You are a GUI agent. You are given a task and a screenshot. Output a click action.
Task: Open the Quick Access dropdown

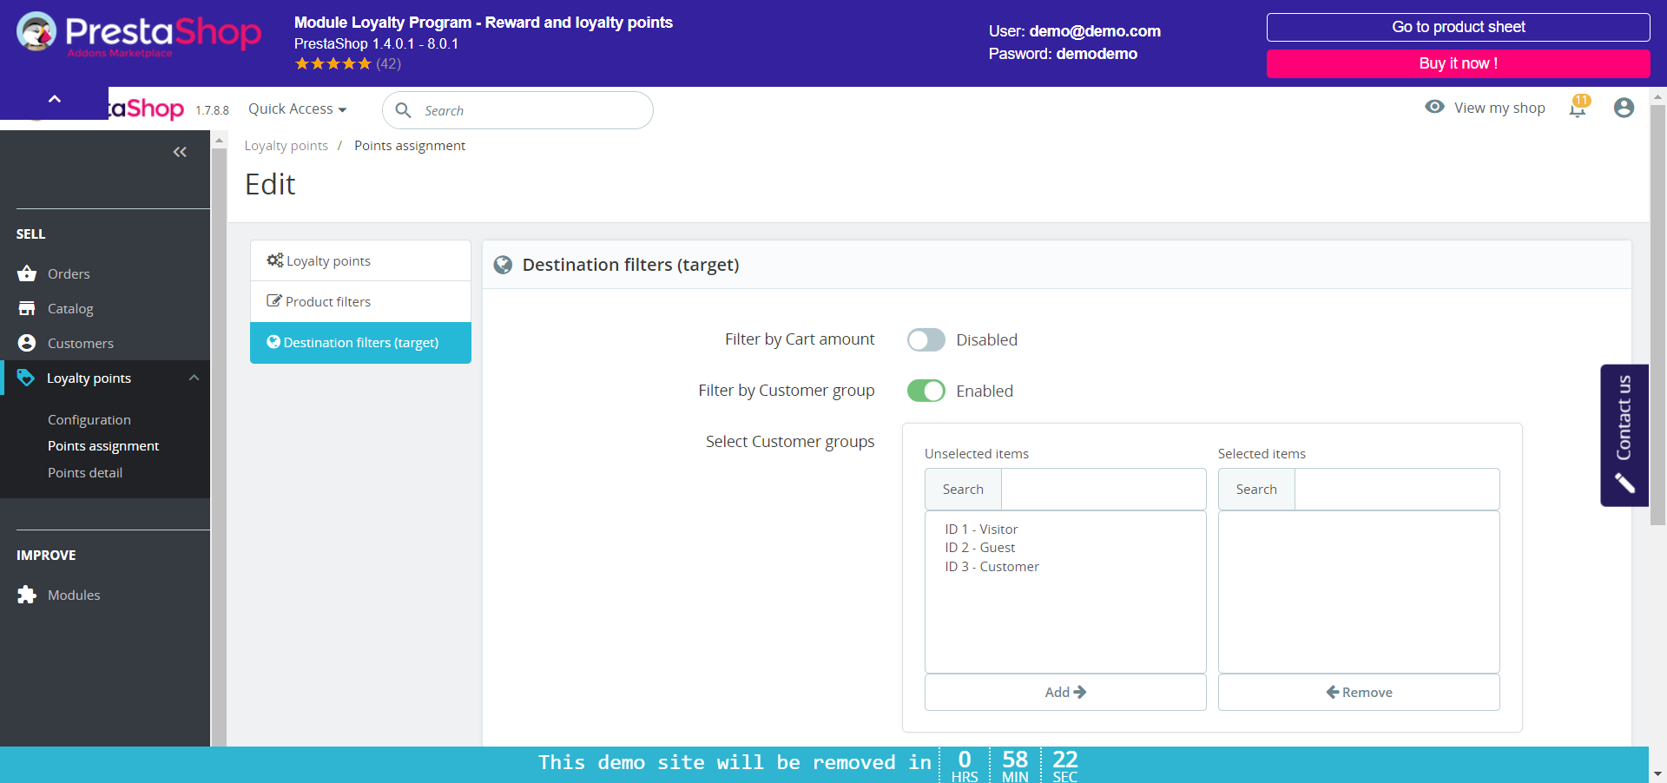pyautogui.click(x=298, y=109)
